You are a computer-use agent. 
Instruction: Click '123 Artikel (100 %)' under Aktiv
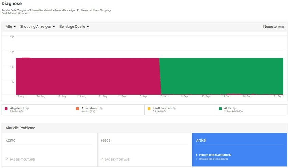233,111
